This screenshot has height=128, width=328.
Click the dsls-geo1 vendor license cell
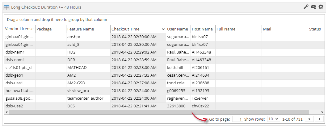20,75
